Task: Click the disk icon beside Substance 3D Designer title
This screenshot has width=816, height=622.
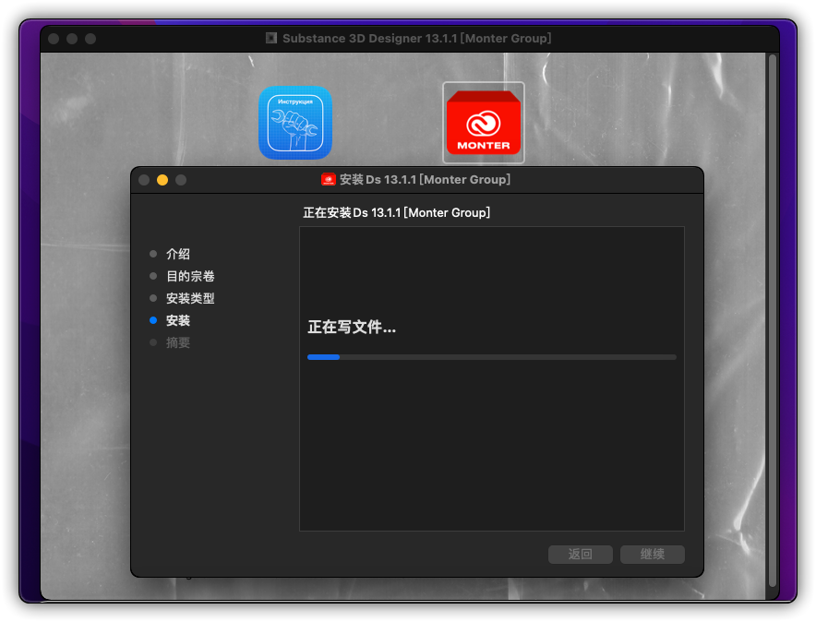Action: coord(271,38)
